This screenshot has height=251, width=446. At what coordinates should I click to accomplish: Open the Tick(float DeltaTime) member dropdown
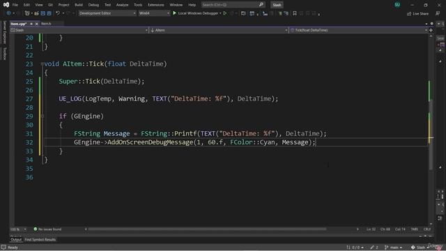pyautogui.click(x=358, y=30)
